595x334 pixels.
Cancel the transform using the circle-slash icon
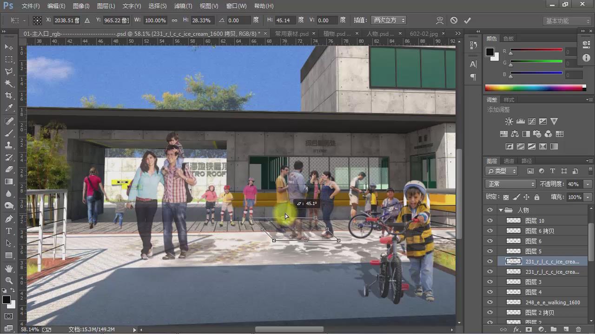(454, 20)
